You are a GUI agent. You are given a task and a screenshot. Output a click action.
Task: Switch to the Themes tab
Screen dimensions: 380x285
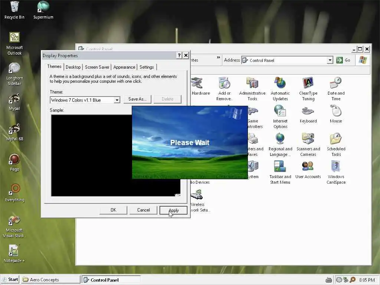[54, 66]
